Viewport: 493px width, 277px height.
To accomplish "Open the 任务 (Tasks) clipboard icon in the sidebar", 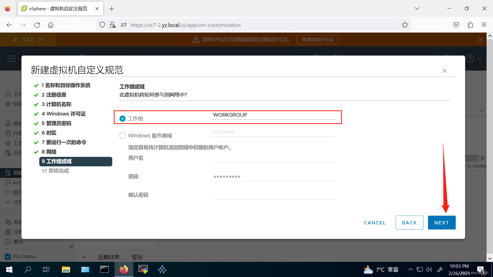I will pos(8,232).
